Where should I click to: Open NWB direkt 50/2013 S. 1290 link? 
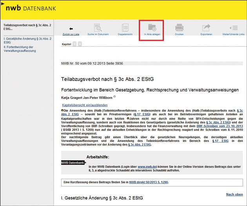[x=149, y=182]
